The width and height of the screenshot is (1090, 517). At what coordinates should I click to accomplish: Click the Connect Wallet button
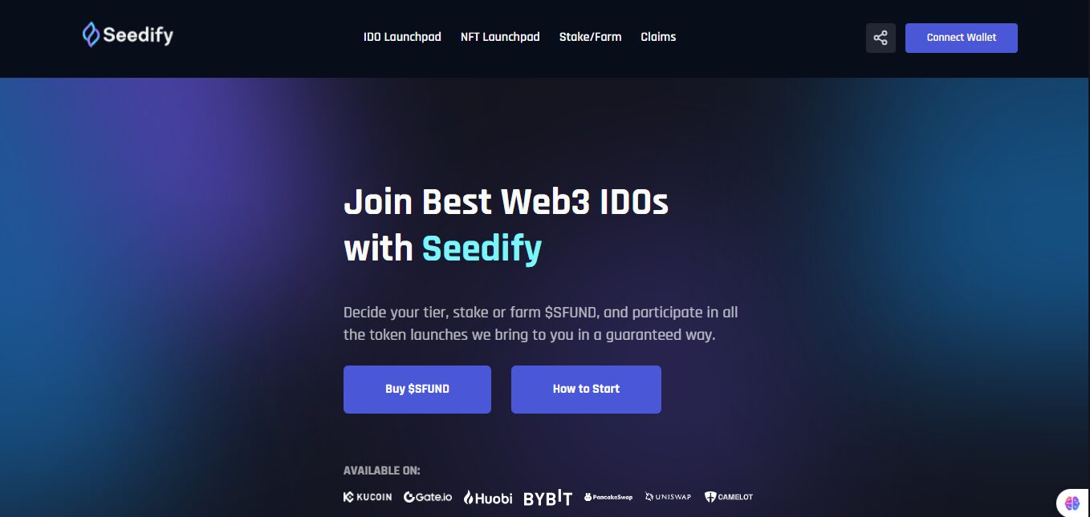pyautogui.click(x=962, y=38)
